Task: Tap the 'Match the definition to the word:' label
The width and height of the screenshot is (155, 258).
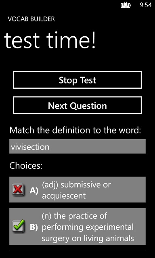Action: coord(75,130)
